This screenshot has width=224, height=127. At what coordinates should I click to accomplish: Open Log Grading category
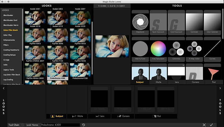click(x=8, y=80)
